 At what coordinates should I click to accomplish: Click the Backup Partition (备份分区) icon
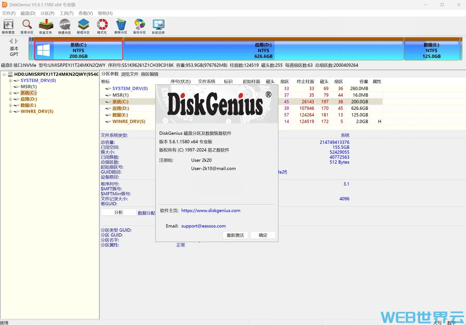click(x=139, y=26)
